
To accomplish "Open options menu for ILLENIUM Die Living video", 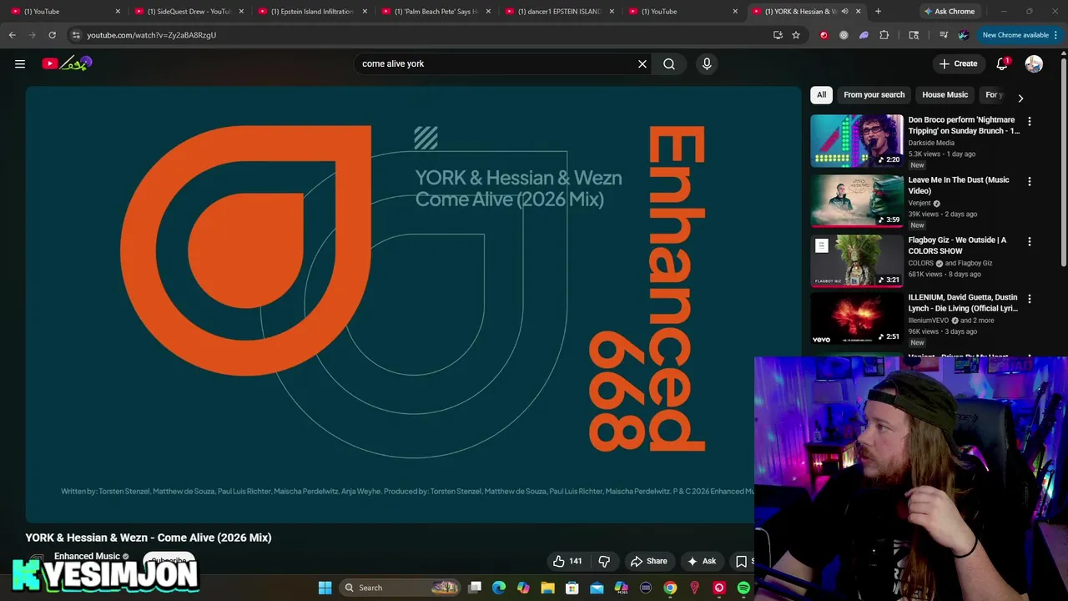I will tap(1029, 298).
